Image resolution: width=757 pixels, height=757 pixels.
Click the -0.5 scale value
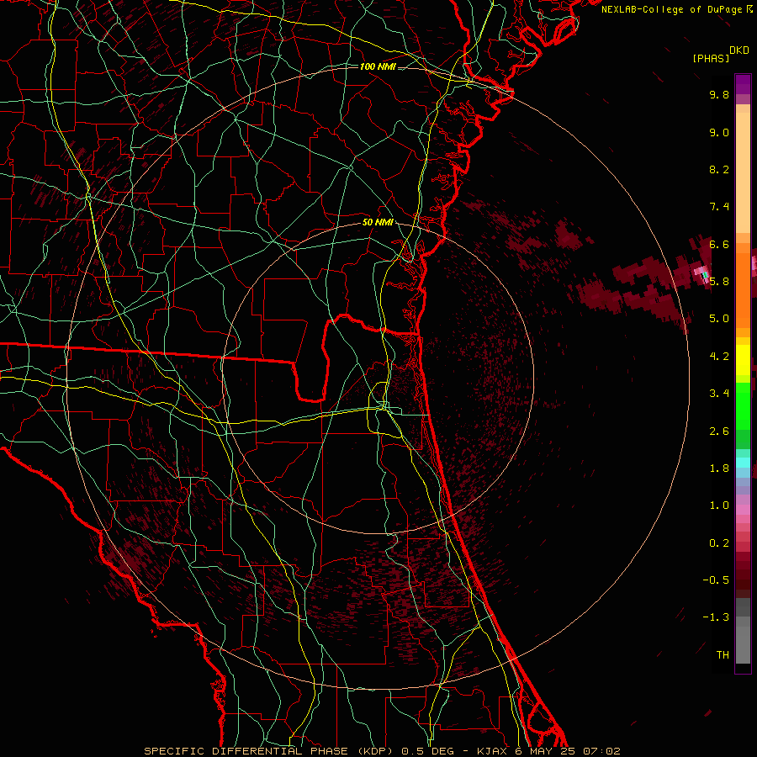click(x=716, y=580)
